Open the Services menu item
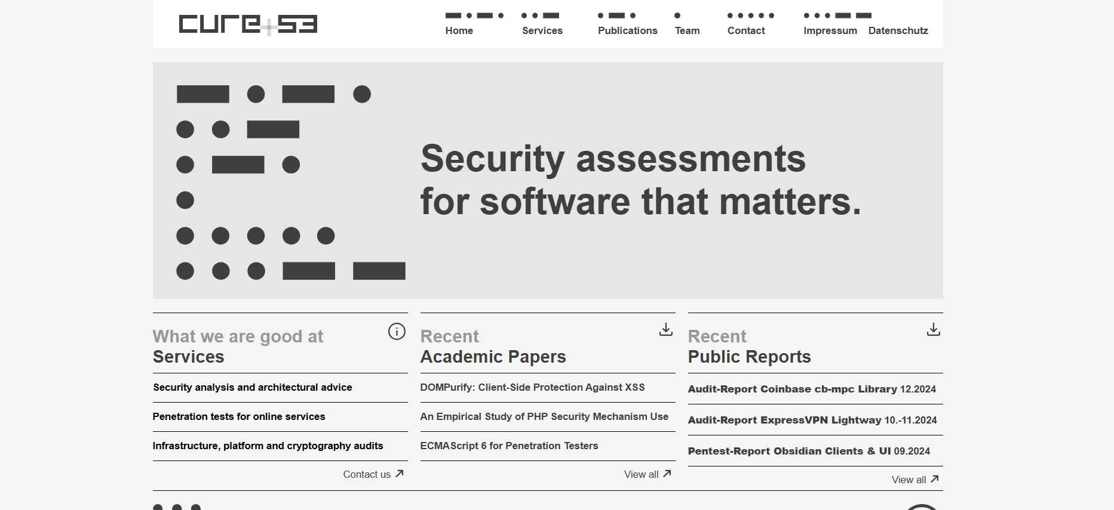Screen dimensions: 1114x510 coord(542,30)
